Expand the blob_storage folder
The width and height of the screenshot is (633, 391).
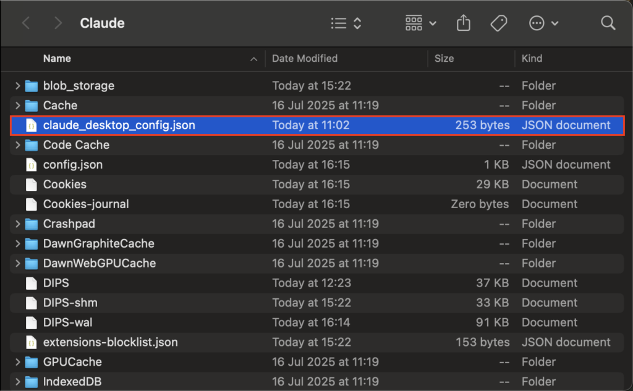(x=18, y=86)
